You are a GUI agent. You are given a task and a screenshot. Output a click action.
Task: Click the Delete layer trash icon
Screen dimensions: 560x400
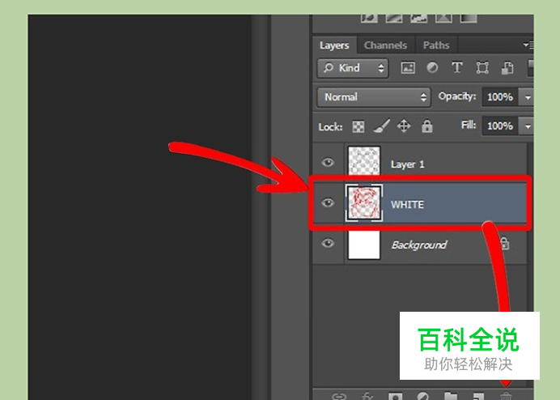(506, 396)
